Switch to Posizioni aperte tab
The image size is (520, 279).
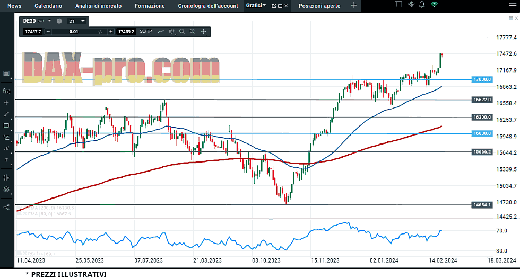[319, 6]
